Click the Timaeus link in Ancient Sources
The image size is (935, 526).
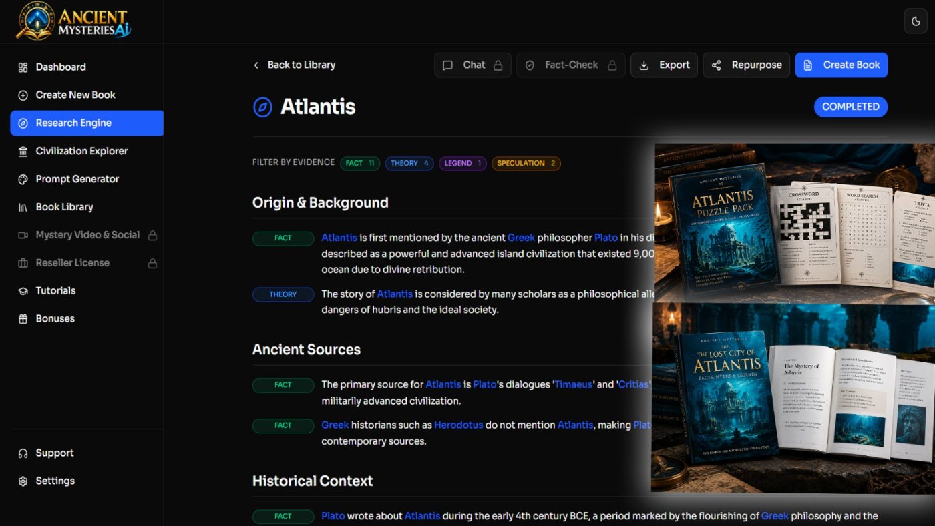click(x=574, y=384)
